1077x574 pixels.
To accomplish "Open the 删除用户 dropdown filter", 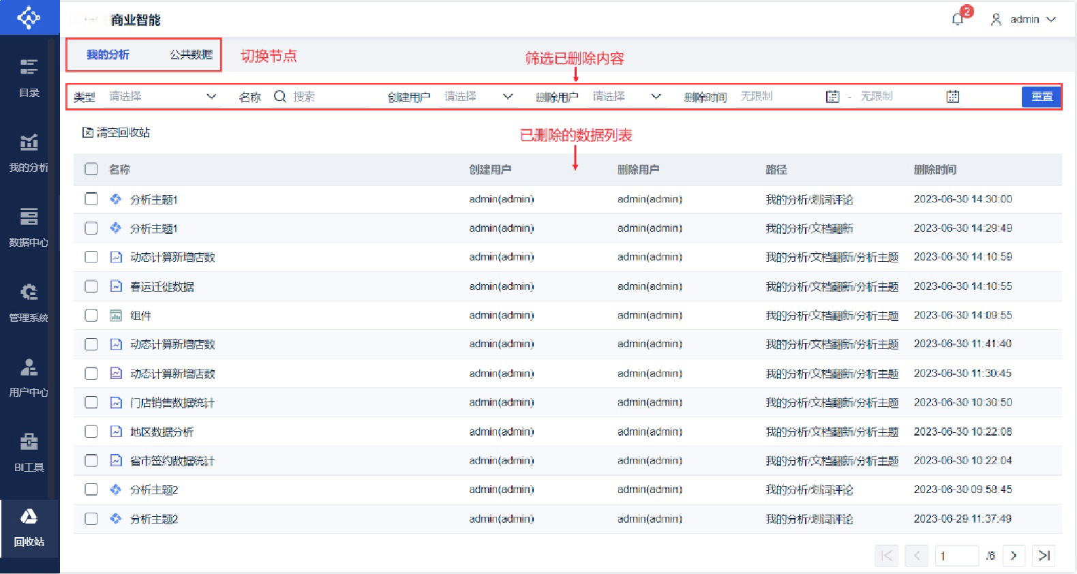I will coord(626,97).
